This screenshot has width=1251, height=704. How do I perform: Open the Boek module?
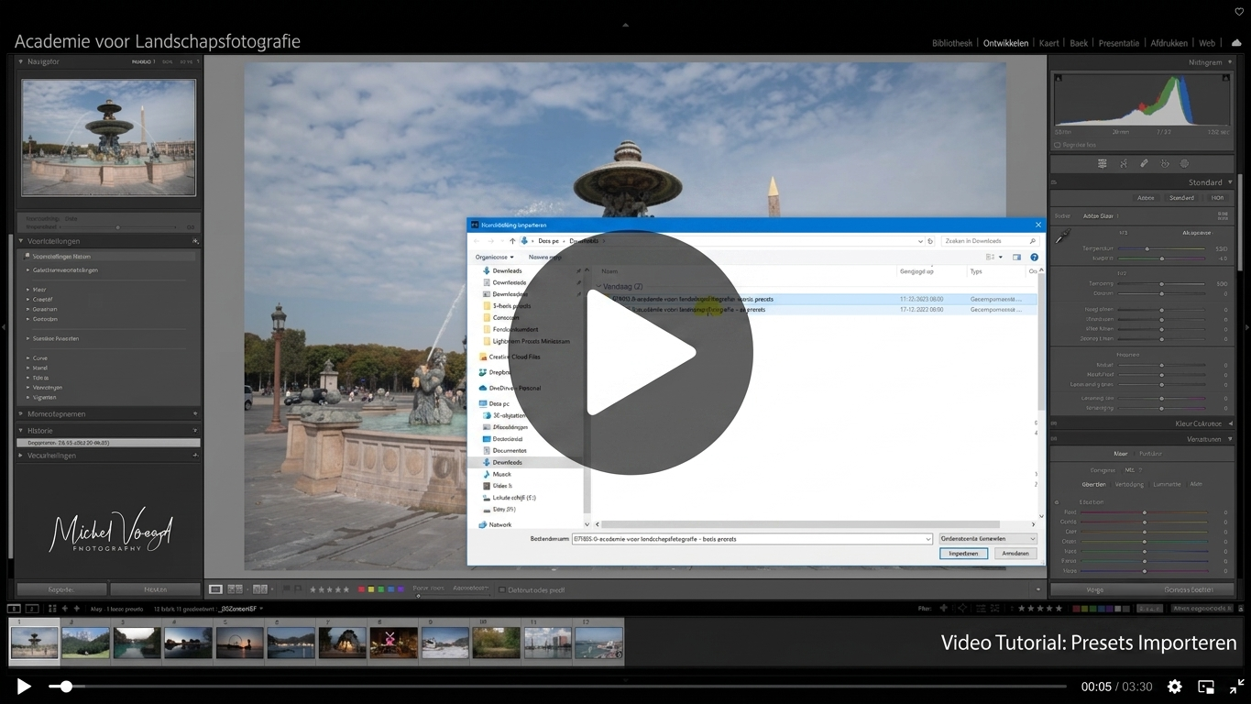pos(1079,43)
